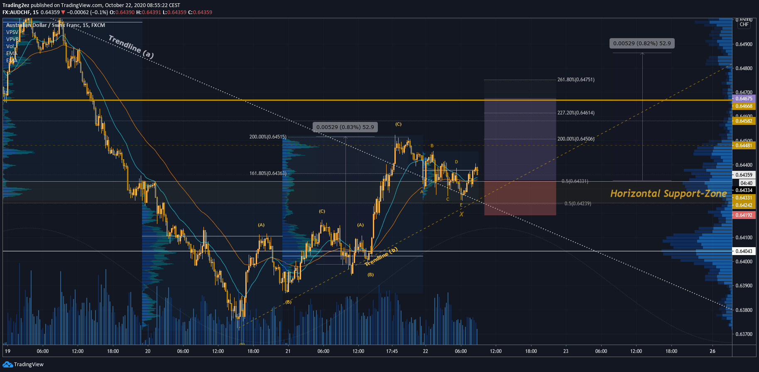This screenshot has height=372, width=759.
Task: Select the VPSV indicator label
Action: click(x=12, y=32)
